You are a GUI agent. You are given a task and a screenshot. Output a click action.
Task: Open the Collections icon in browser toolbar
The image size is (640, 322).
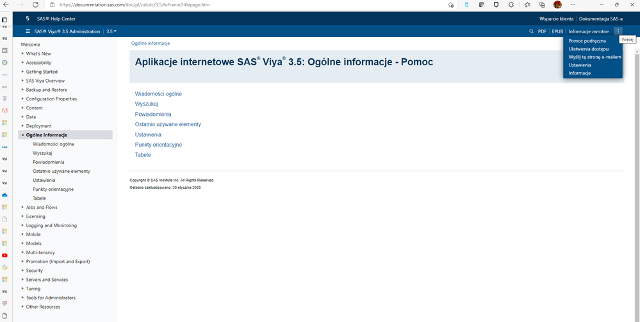[542, 4]
